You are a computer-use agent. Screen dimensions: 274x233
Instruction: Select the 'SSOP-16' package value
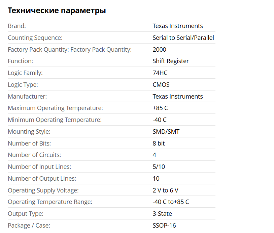point(164,226)
